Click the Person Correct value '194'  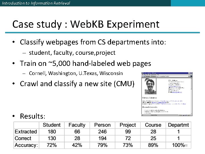[x=102, y=138]
